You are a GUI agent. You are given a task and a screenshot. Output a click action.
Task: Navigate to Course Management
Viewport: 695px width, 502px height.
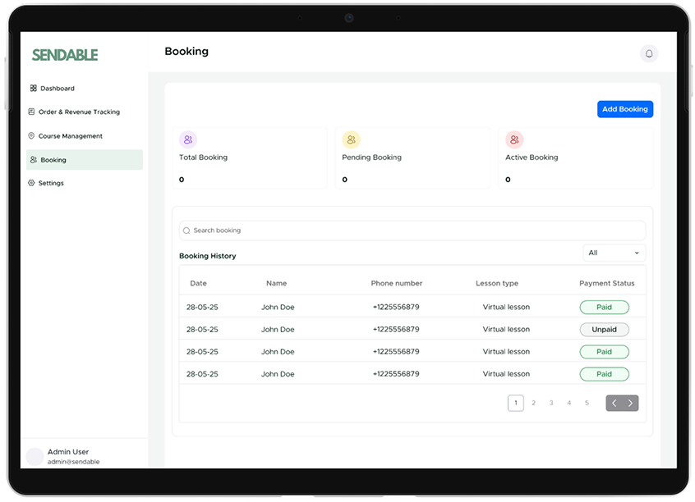click(x=70, y=136)
